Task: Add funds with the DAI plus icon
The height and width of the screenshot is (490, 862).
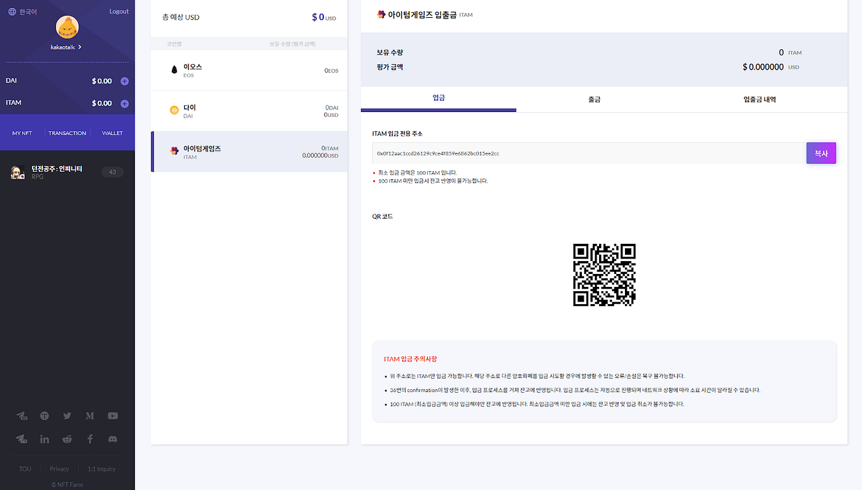Action: pos(124,81)
